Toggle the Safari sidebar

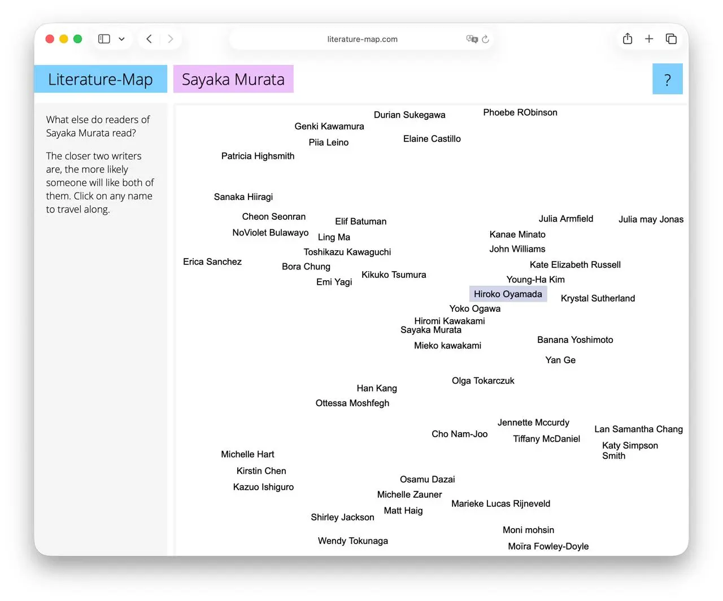click(x=104, y=39)
